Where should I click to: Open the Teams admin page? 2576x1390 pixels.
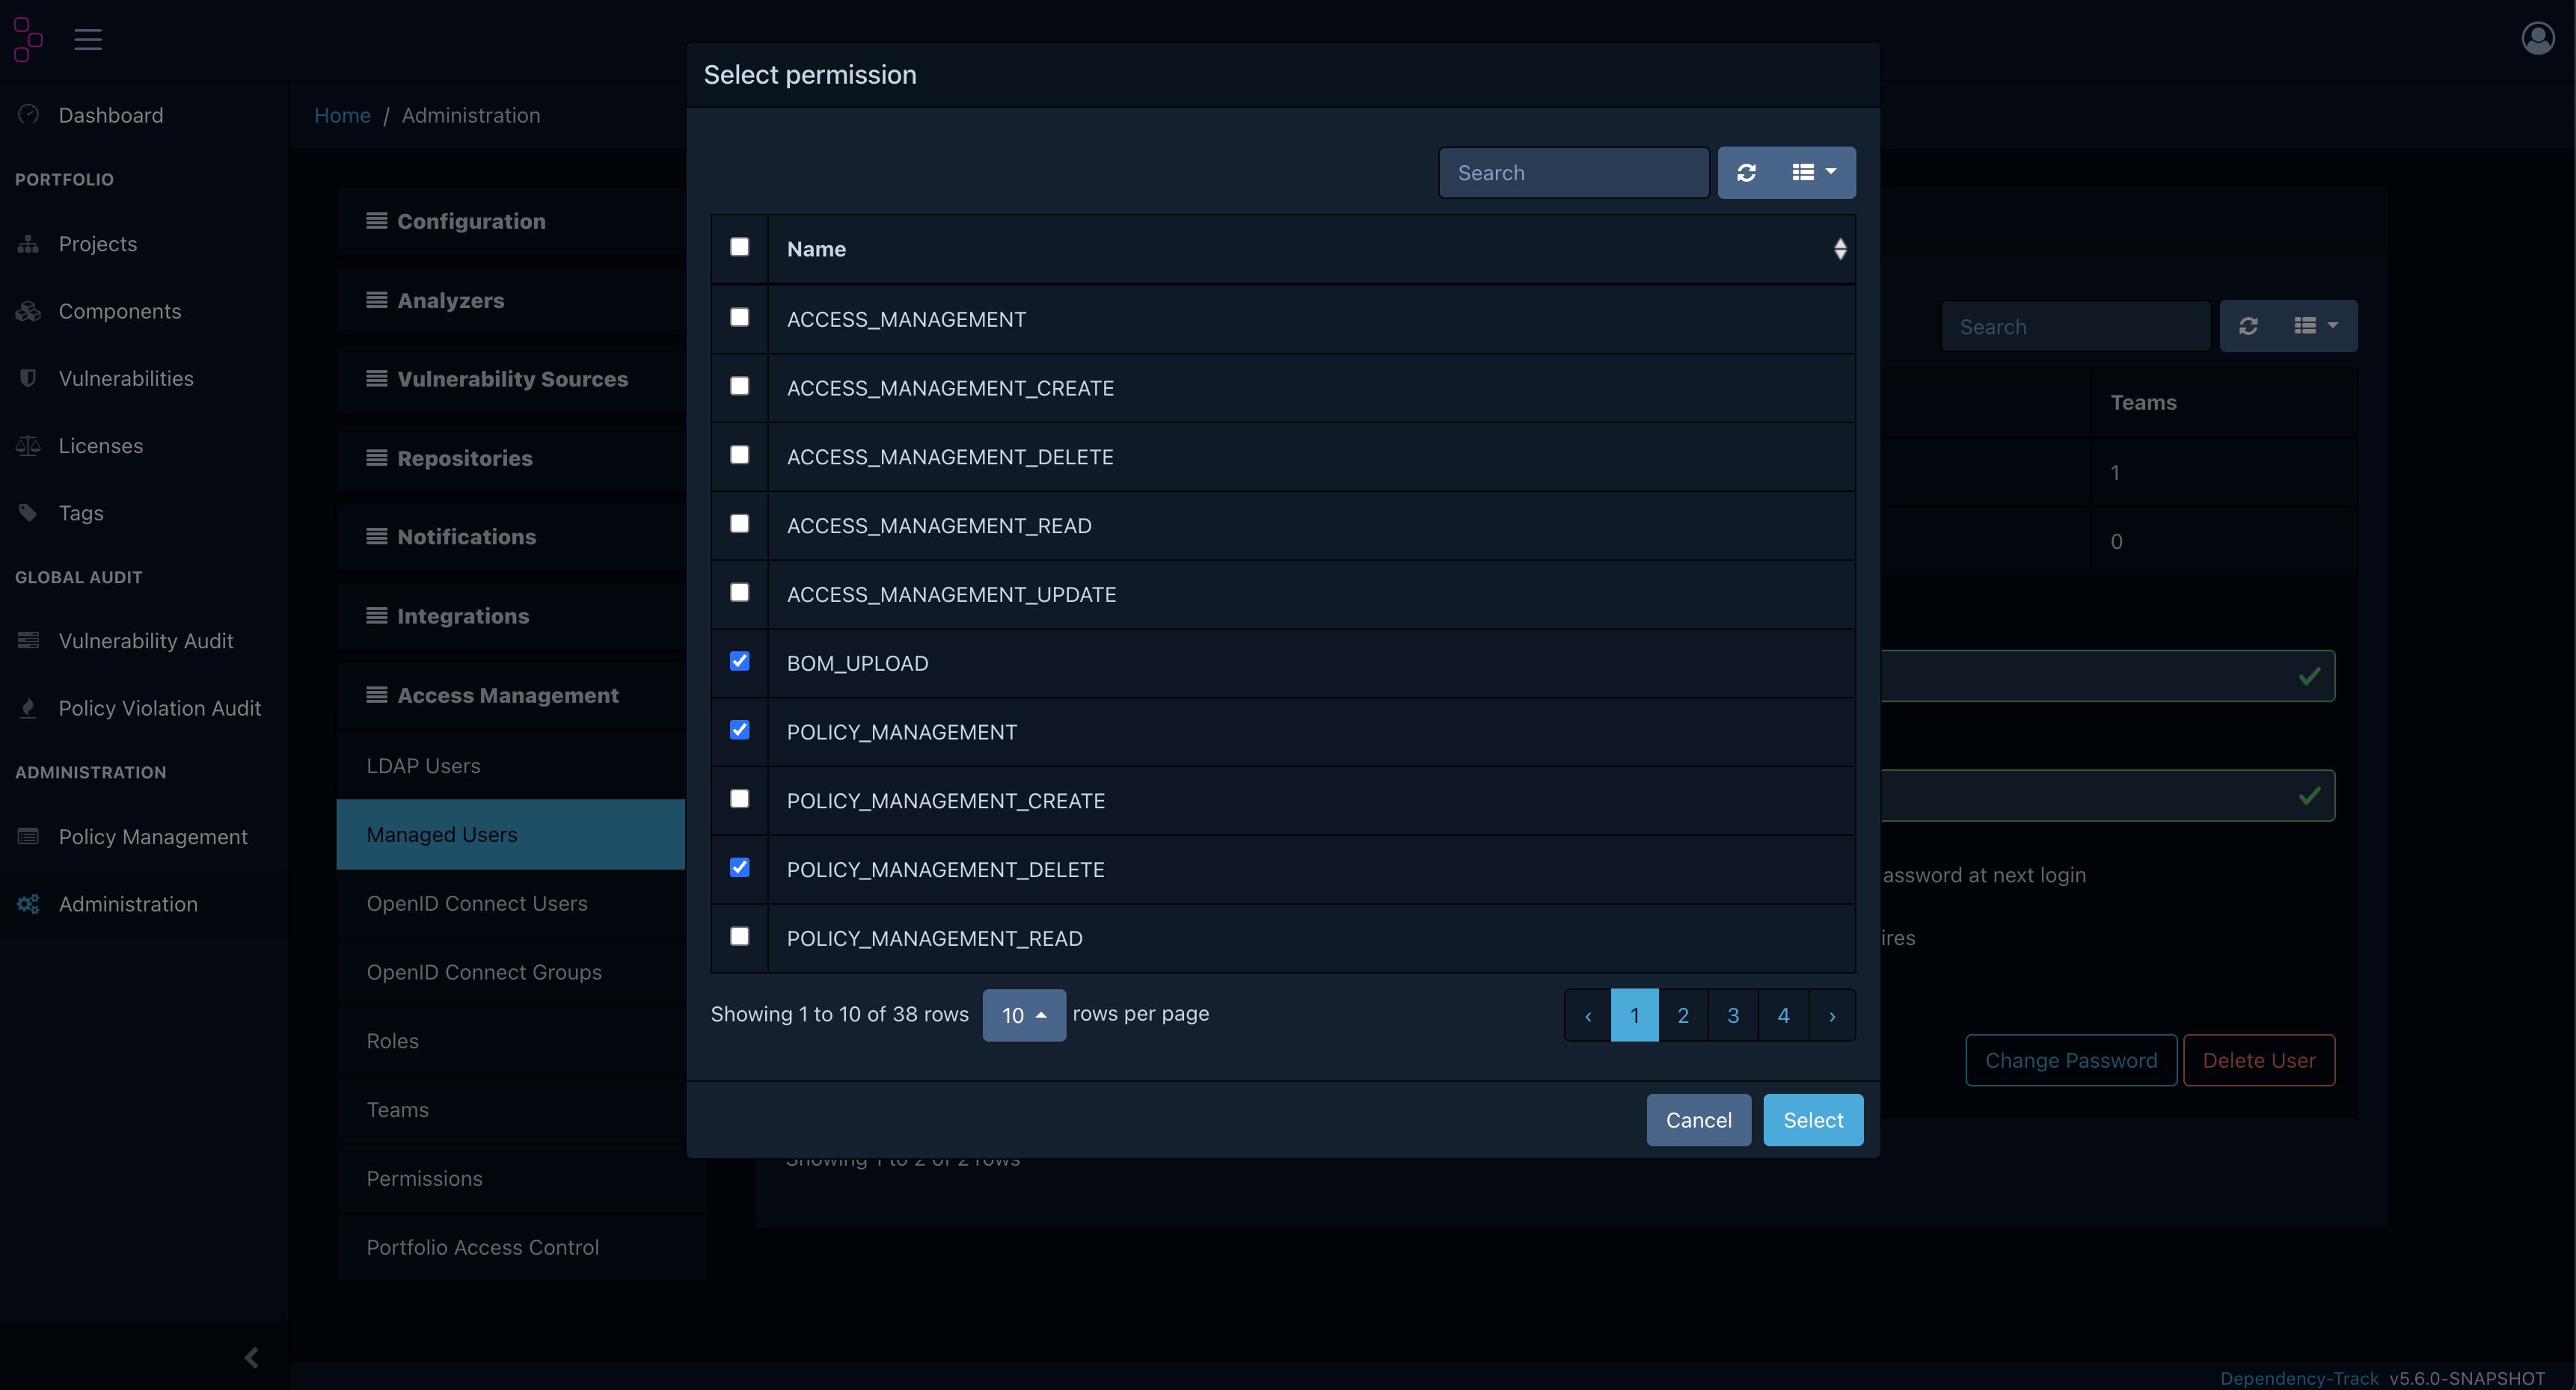coord(511,1110)
